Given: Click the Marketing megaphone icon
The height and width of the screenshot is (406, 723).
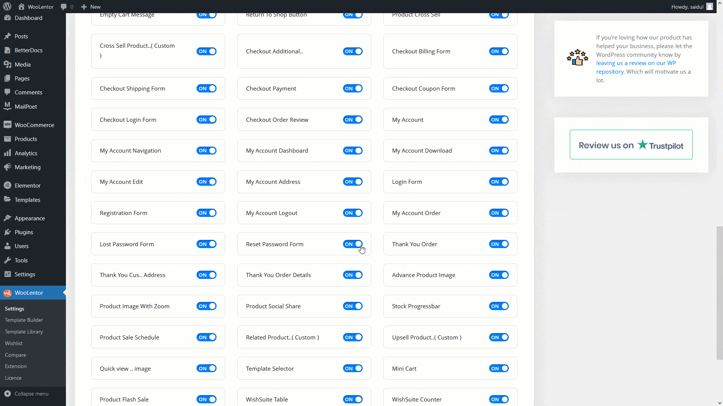Looking at the screenshot, I should pyautogui.click(x=8, y=167).
